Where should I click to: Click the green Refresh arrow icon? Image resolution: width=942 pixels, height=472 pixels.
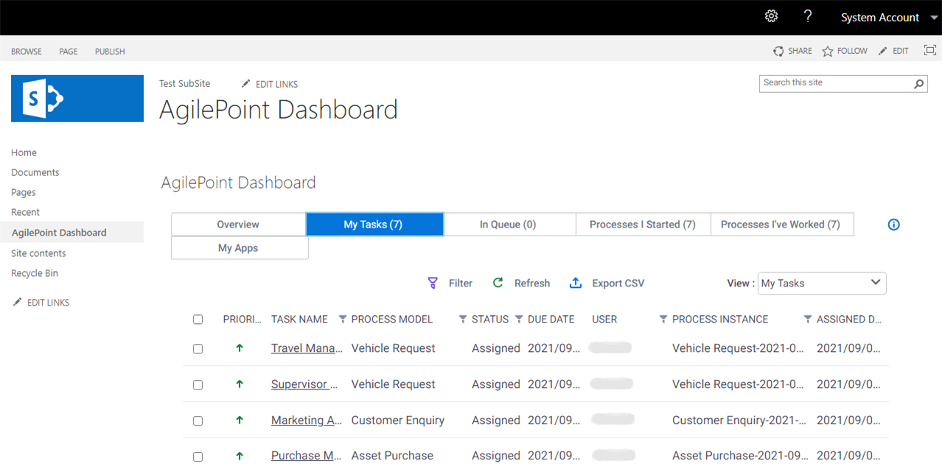[498, 283]
